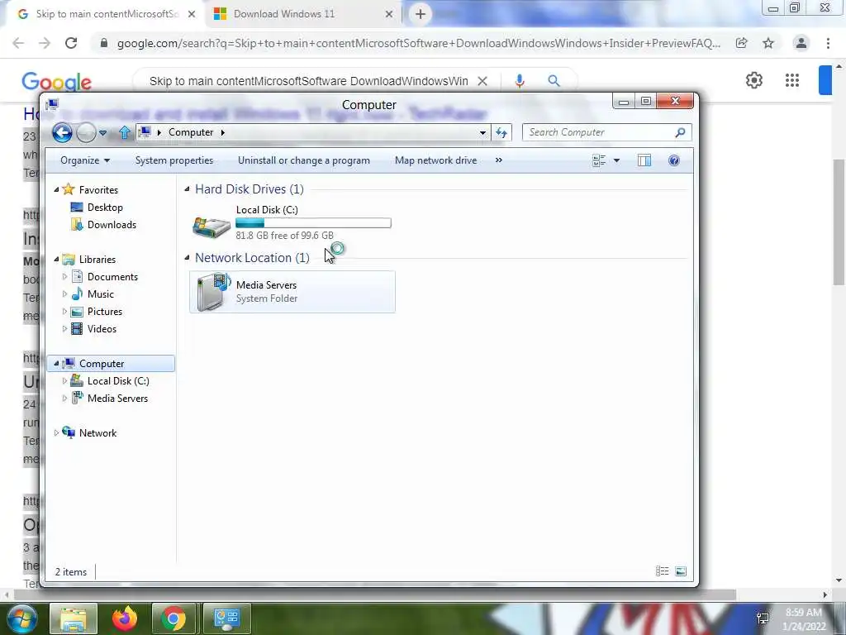846x635 pixels.
Task: Open the breadcrumb arrow after Computer
Action: click(222, 132)
